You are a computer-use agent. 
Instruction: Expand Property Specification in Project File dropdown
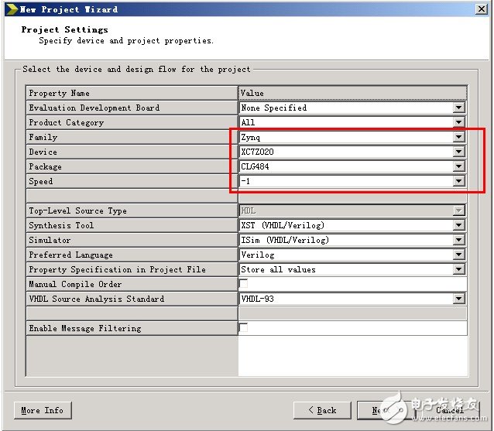[459, 270]
